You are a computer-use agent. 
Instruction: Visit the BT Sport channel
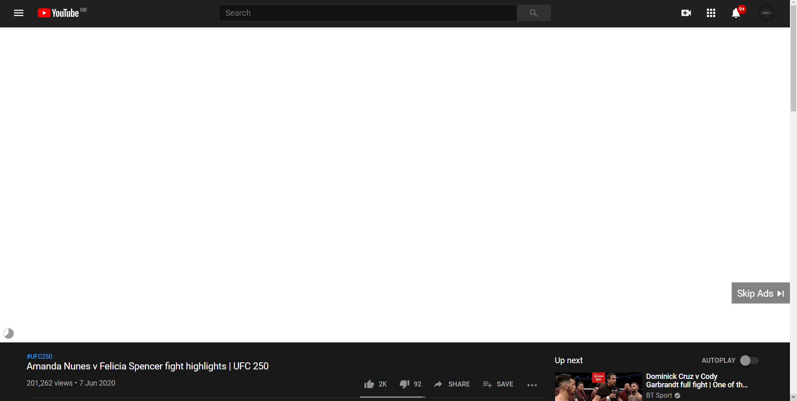[x=659, y=395]
